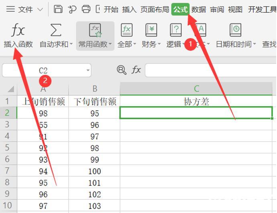The height and width of the screenshot is (213, 277).
Task: Select row 6 header
Action: point(8,159)
